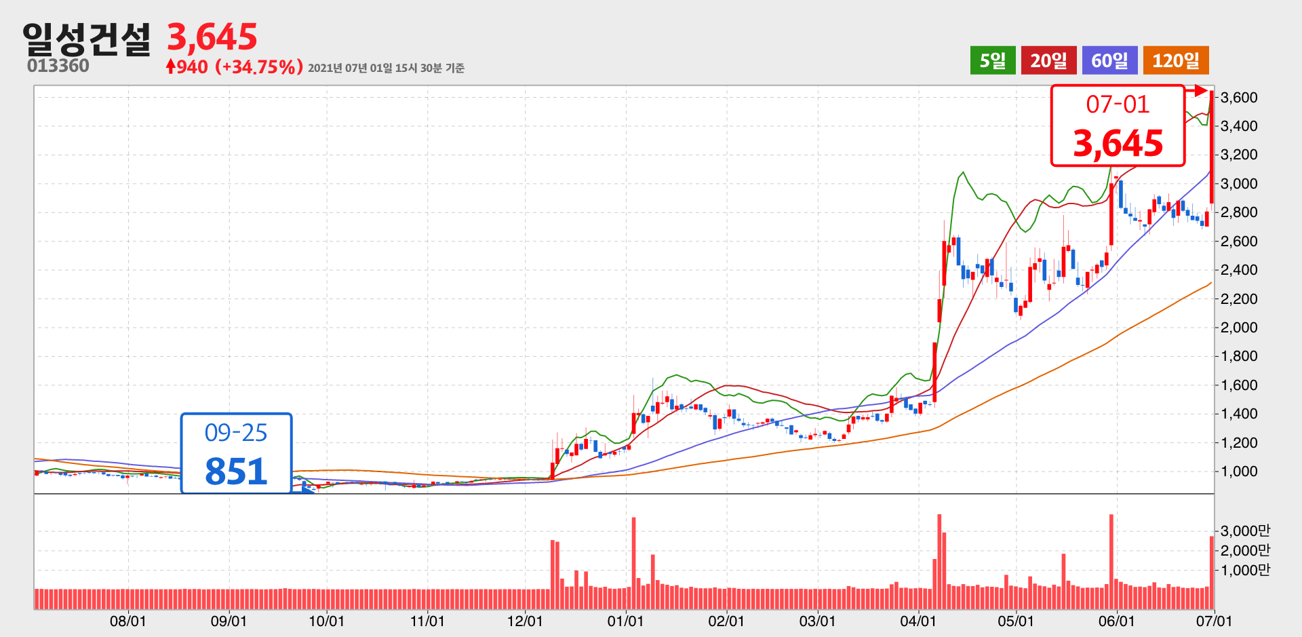This screenshot has height=637, width=1302.
Task: Click the 2,200 price axis label
Action: 1239,298
